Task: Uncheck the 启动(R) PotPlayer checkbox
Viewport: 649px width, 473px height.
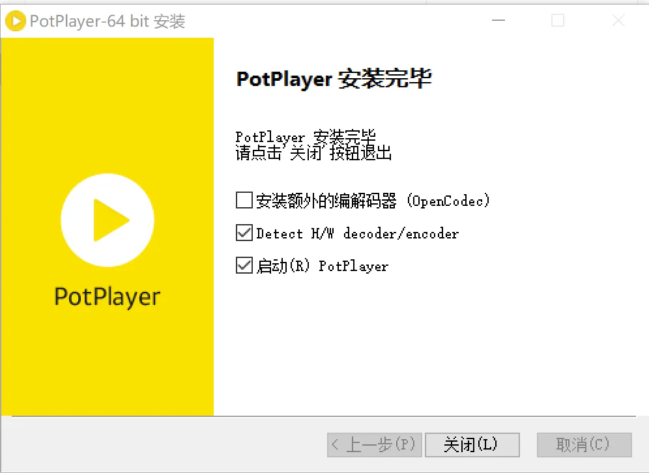Action: point(244,265)
